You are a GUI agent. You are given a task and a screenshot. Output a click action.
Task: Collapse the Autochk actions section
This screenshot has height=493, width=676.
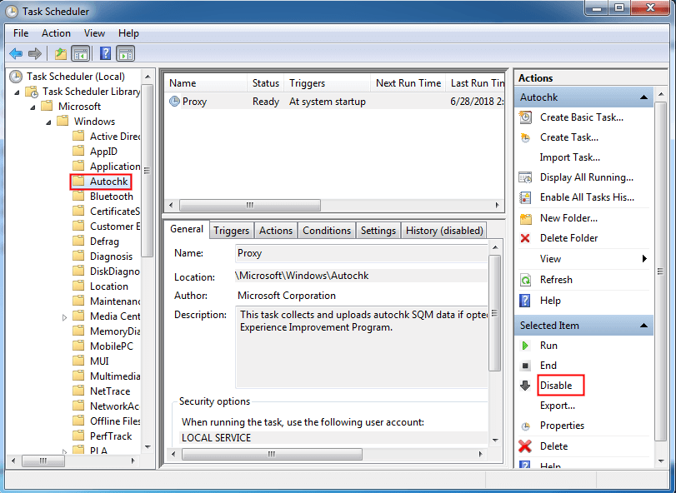[643, 97]
